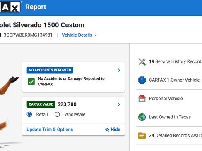202x151 pixels.
Task: Click the Personal Vehicle house icon
Action: tap(142, 99)
